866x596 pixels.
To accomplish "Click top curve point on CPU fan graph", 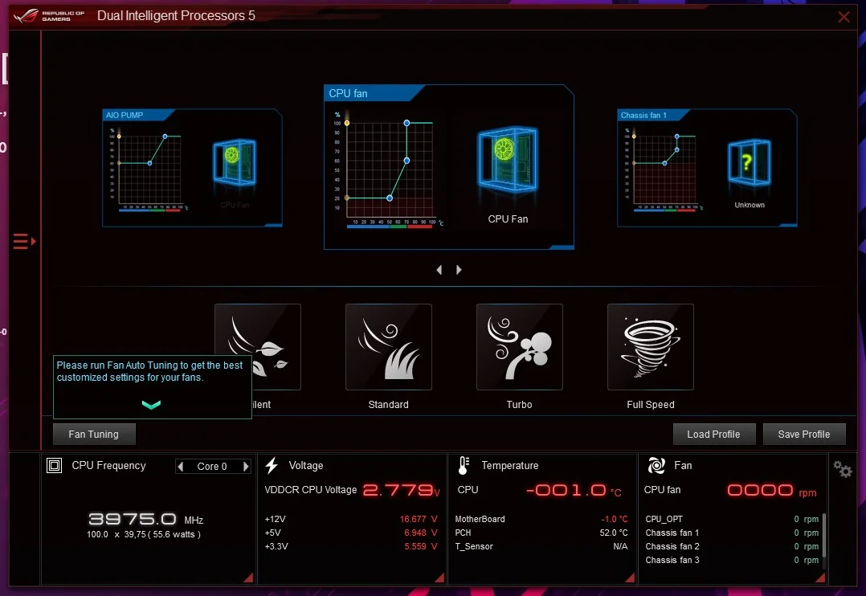I will pos(406,123).
